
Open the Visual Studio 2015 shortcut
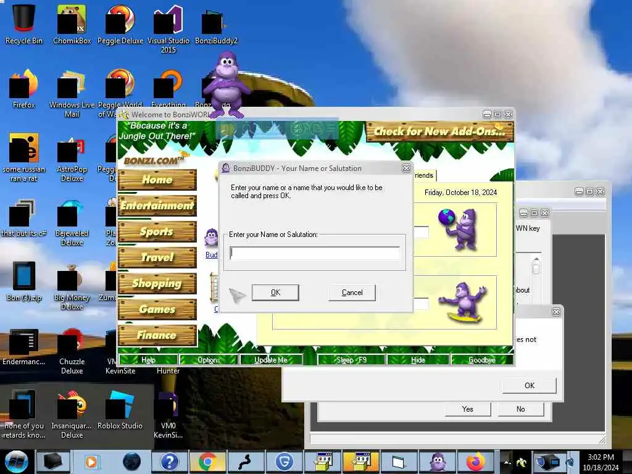[168, 28]
